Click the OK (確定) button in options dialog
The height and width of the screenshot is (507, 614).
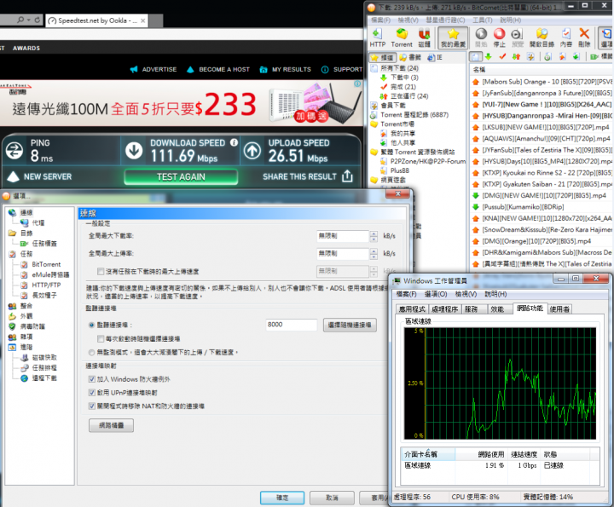(282, 498)
